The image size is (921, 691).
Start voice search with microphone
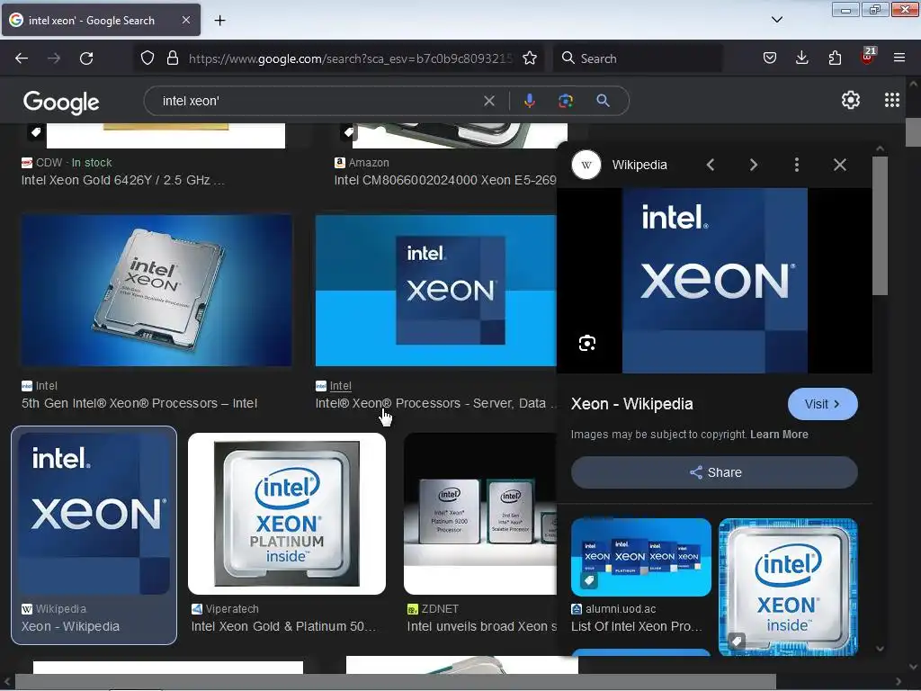pyautogui.click(x=529, y=101)
